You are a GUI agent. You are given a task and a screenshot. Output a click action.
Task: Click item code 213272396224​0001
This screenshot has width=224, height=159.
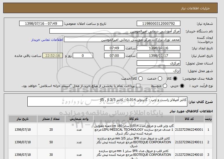(x=189, y=130)
